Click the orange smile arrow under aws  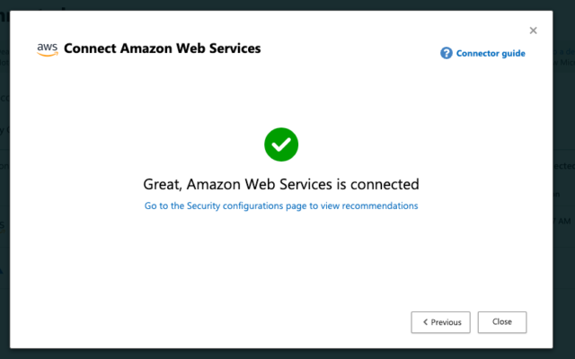(x=48, y=54)
